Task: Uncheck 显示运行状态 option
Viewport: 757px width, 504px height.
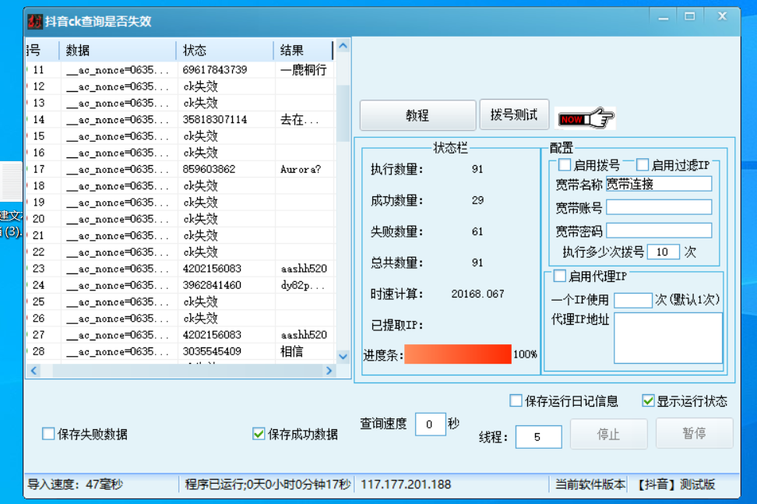Action: 648,400
